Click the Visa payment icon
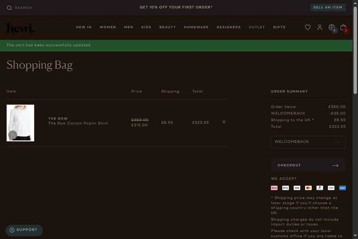 click(x=297, y=188)
